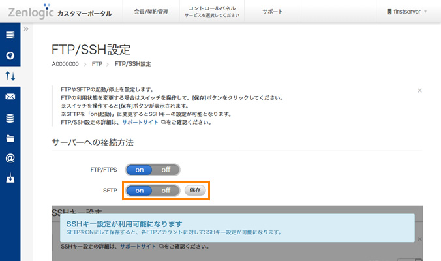
Task: Switch FTP/FTPS to on
Action: pyautogui.click(x=139, y=170)
